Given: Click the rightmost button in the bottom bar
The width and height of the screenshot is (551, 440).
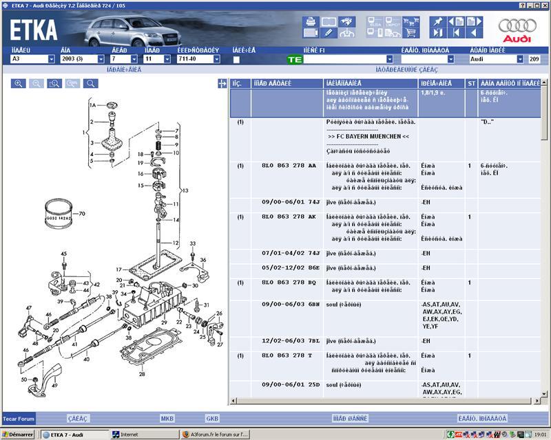Looking at the screenshot, I should coord(482,419).
